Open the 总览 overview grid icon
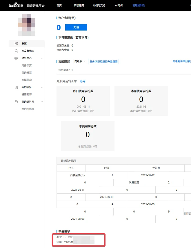This screenshot has height=248, width=191. click(16, 44)
